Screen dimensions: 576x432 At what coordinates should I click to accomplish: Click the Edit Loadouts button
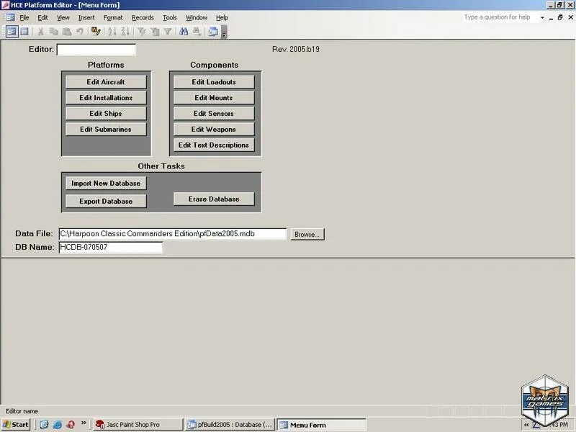214,82
